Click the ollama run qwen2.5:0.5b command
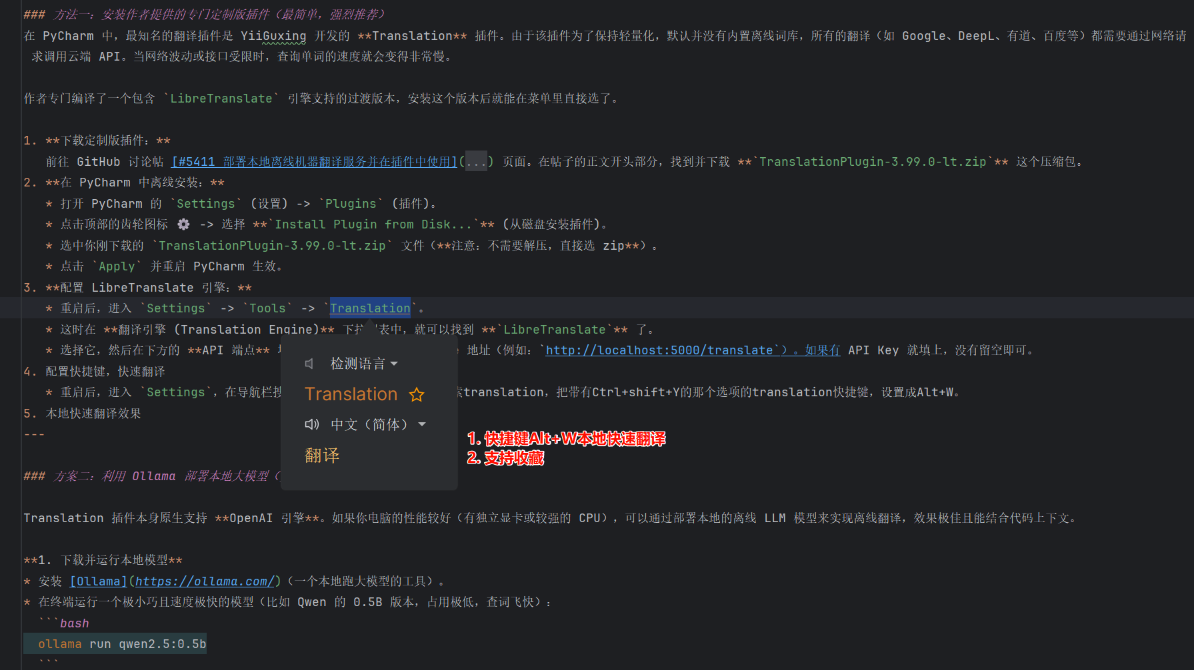The image size is (1194, 670). 122,644
